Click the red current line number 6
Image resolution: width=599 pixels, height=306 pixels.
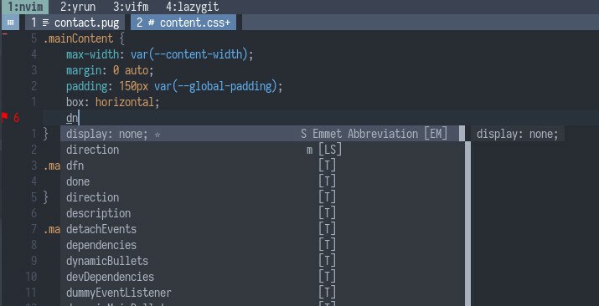17,118
